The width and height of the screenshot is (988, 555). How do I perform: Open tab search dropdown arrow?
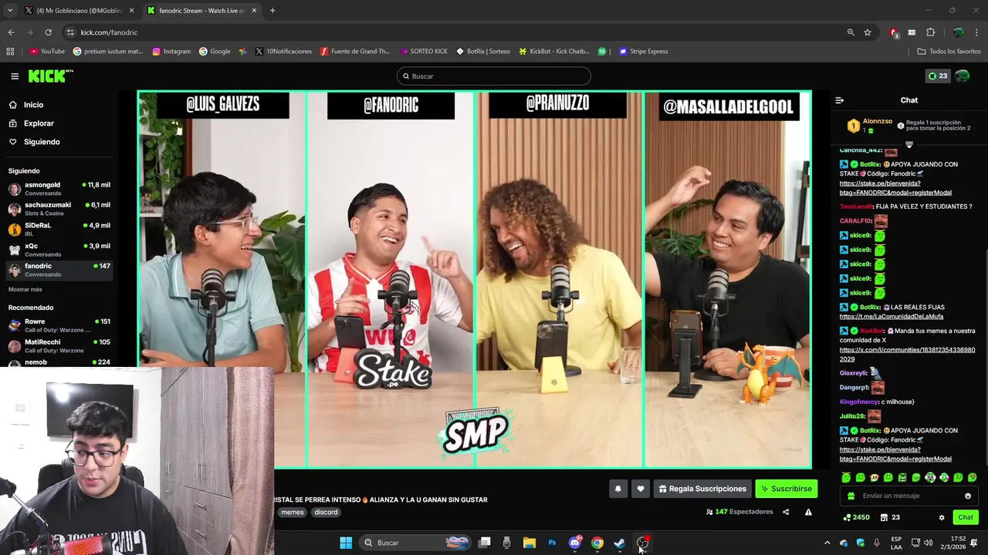tap(10, 11)
